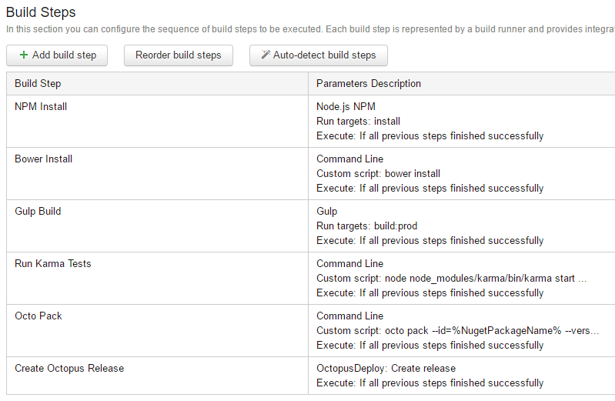This screenshot has width=615, height=401.
Task: Click the octo pack custom script text
Action: (x=458, y=331)
